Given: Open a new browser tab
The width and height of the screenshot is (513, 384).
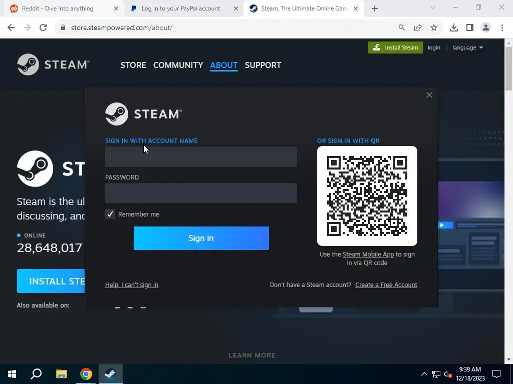Looking at the screenshot, I should (375, 9).
